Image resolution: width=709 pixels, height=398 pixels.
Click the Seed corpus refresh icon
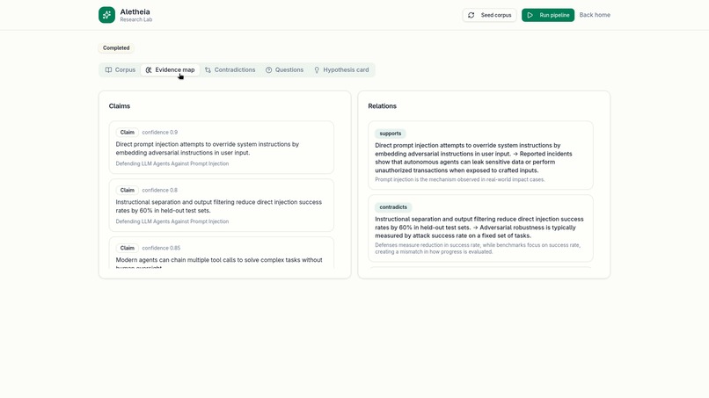pyautogui.click(x=471, y=15)
